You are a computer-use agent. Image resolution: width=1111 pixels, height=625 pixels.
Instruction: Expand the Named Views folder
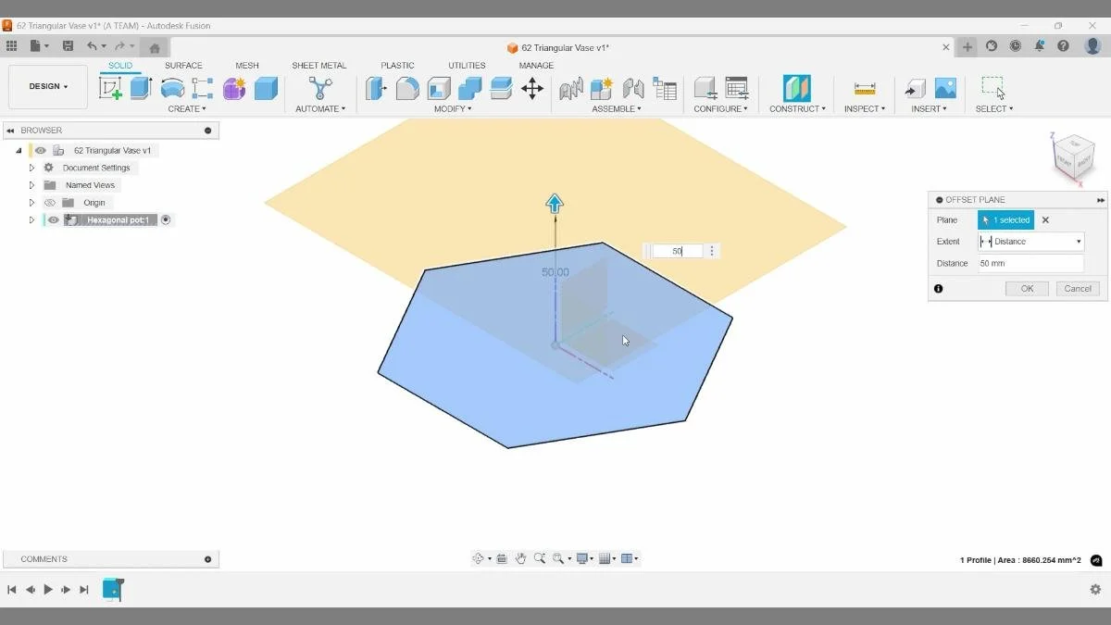click(31, 184)
